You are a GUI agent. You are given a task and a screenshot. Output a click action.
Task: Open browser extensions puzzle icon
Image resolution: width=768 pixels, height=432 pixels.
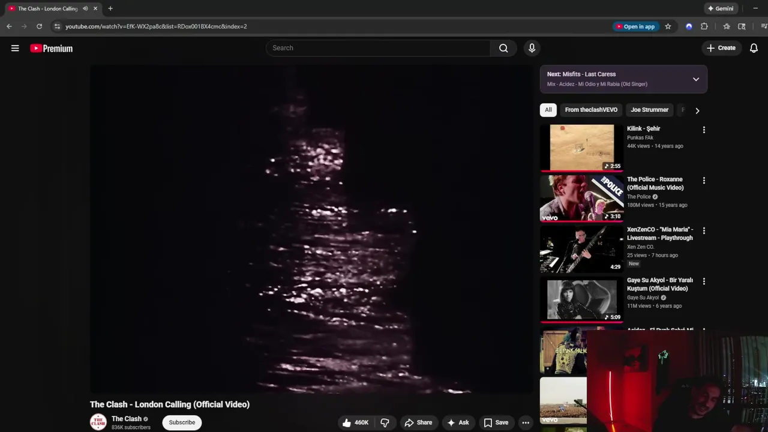pyautogui.click(x=704, y=26)
